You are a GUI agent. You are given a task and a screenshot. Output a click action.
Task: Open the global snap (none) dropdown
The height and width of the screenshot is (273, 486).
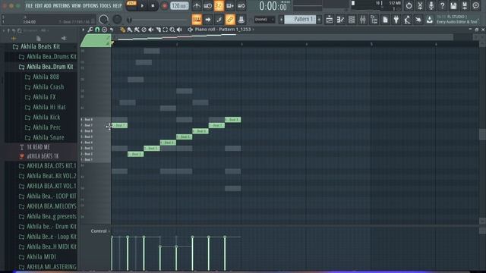pos(264,20)
